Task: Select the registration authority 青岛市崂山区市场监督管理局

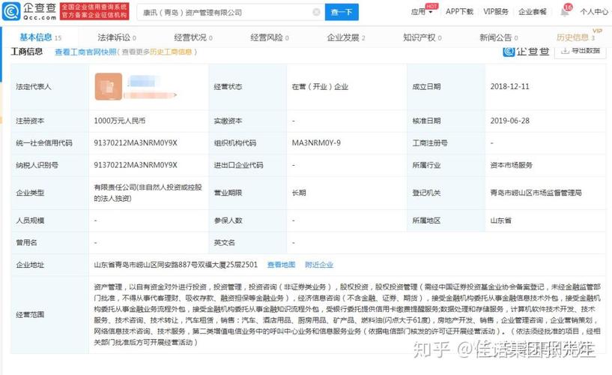Action: (536, 193)
